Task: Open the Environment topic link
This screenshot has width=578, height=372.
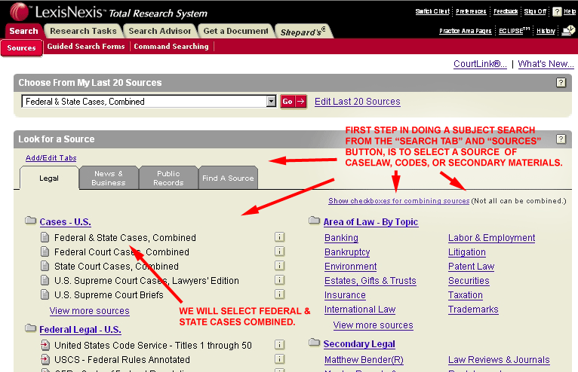Action: [351, 267]
